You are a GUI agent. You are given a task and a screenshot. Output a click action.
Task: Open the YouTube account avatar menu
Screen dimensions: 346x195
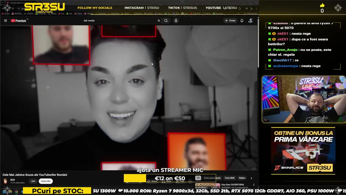251,21
